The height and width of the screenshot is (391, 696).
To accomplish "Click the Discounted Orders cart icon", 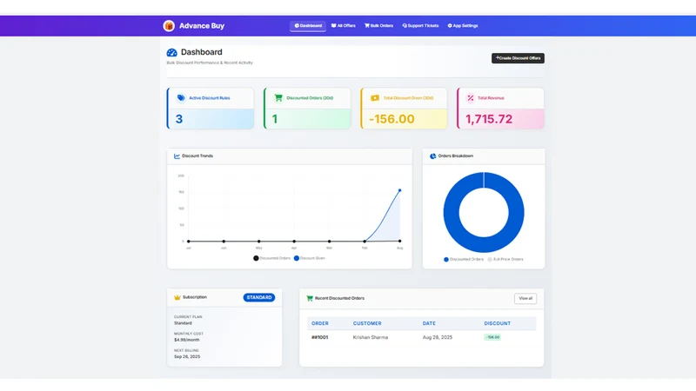I will point(278,98).
